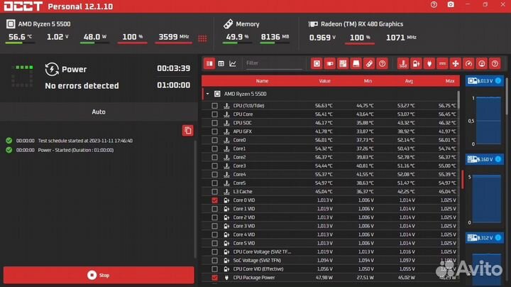The height and width of the screenshot is (287, 511).
Task: Check the CPU (Tctl/Tdie) checkbox
Action: pos(214,106)
